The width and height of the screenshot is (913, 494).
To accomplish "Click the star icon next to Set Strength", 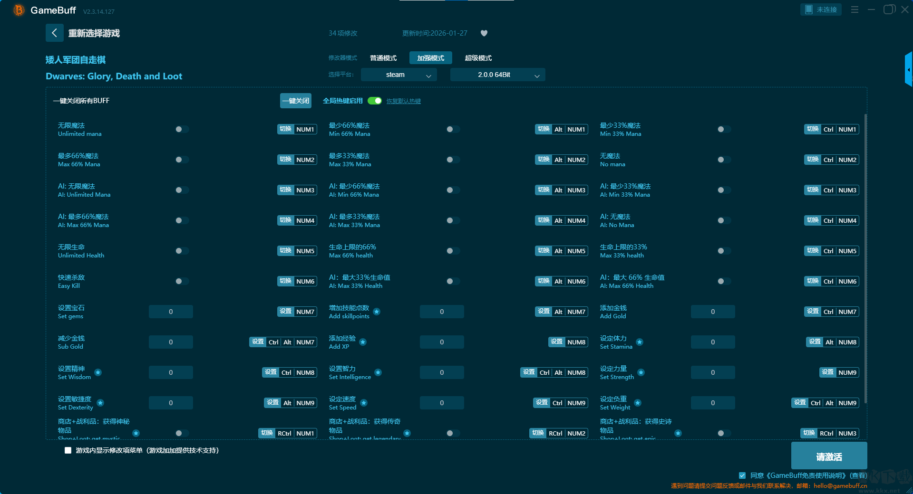I will pos(641,372).
